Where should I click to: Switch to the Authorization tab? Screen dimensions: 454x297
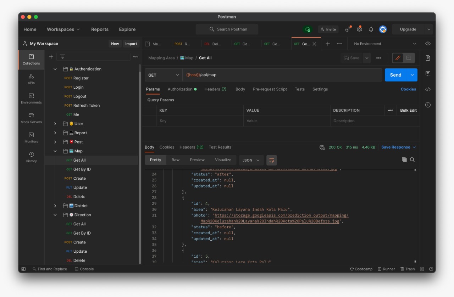(x=182, y=89)
